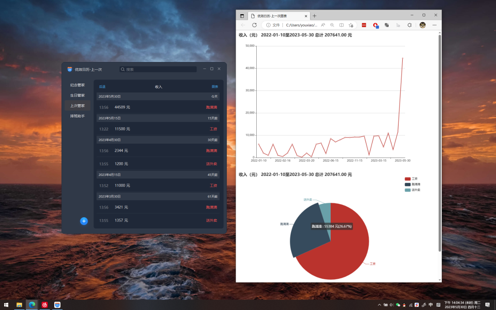Select 上次管家 in the sidebar
The image size is (496, 310).
click(x=78, y=106)
